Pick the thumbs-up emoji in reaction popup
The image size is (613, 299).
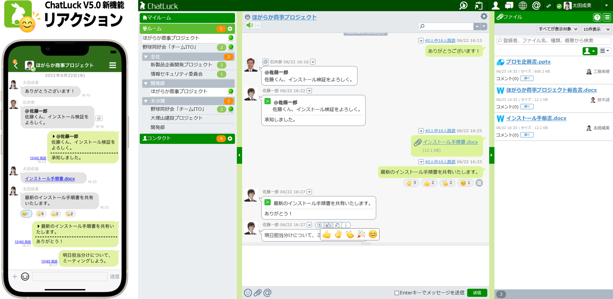coord(326,234)
